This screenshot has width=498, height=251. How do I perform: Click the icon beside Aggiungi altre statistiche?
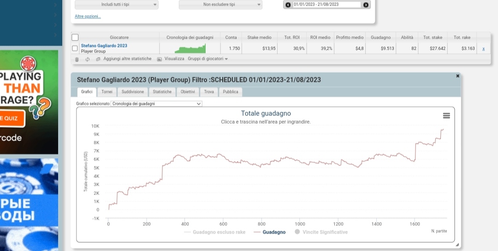[98, 59]
